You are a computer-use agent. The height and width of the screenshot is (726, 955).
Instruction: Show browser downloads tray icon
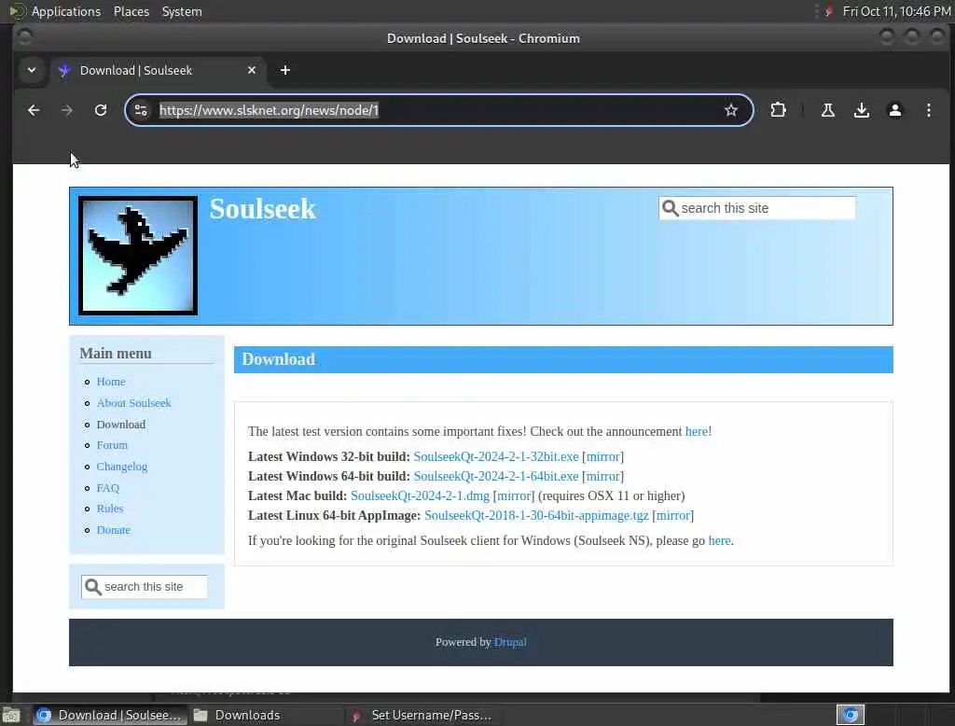click(861, 110)
